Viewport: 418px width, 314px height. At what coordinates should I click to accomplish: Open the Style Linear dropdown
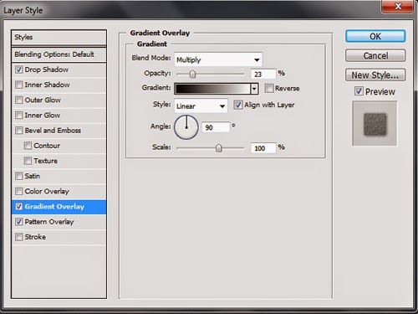pos(201,106)
